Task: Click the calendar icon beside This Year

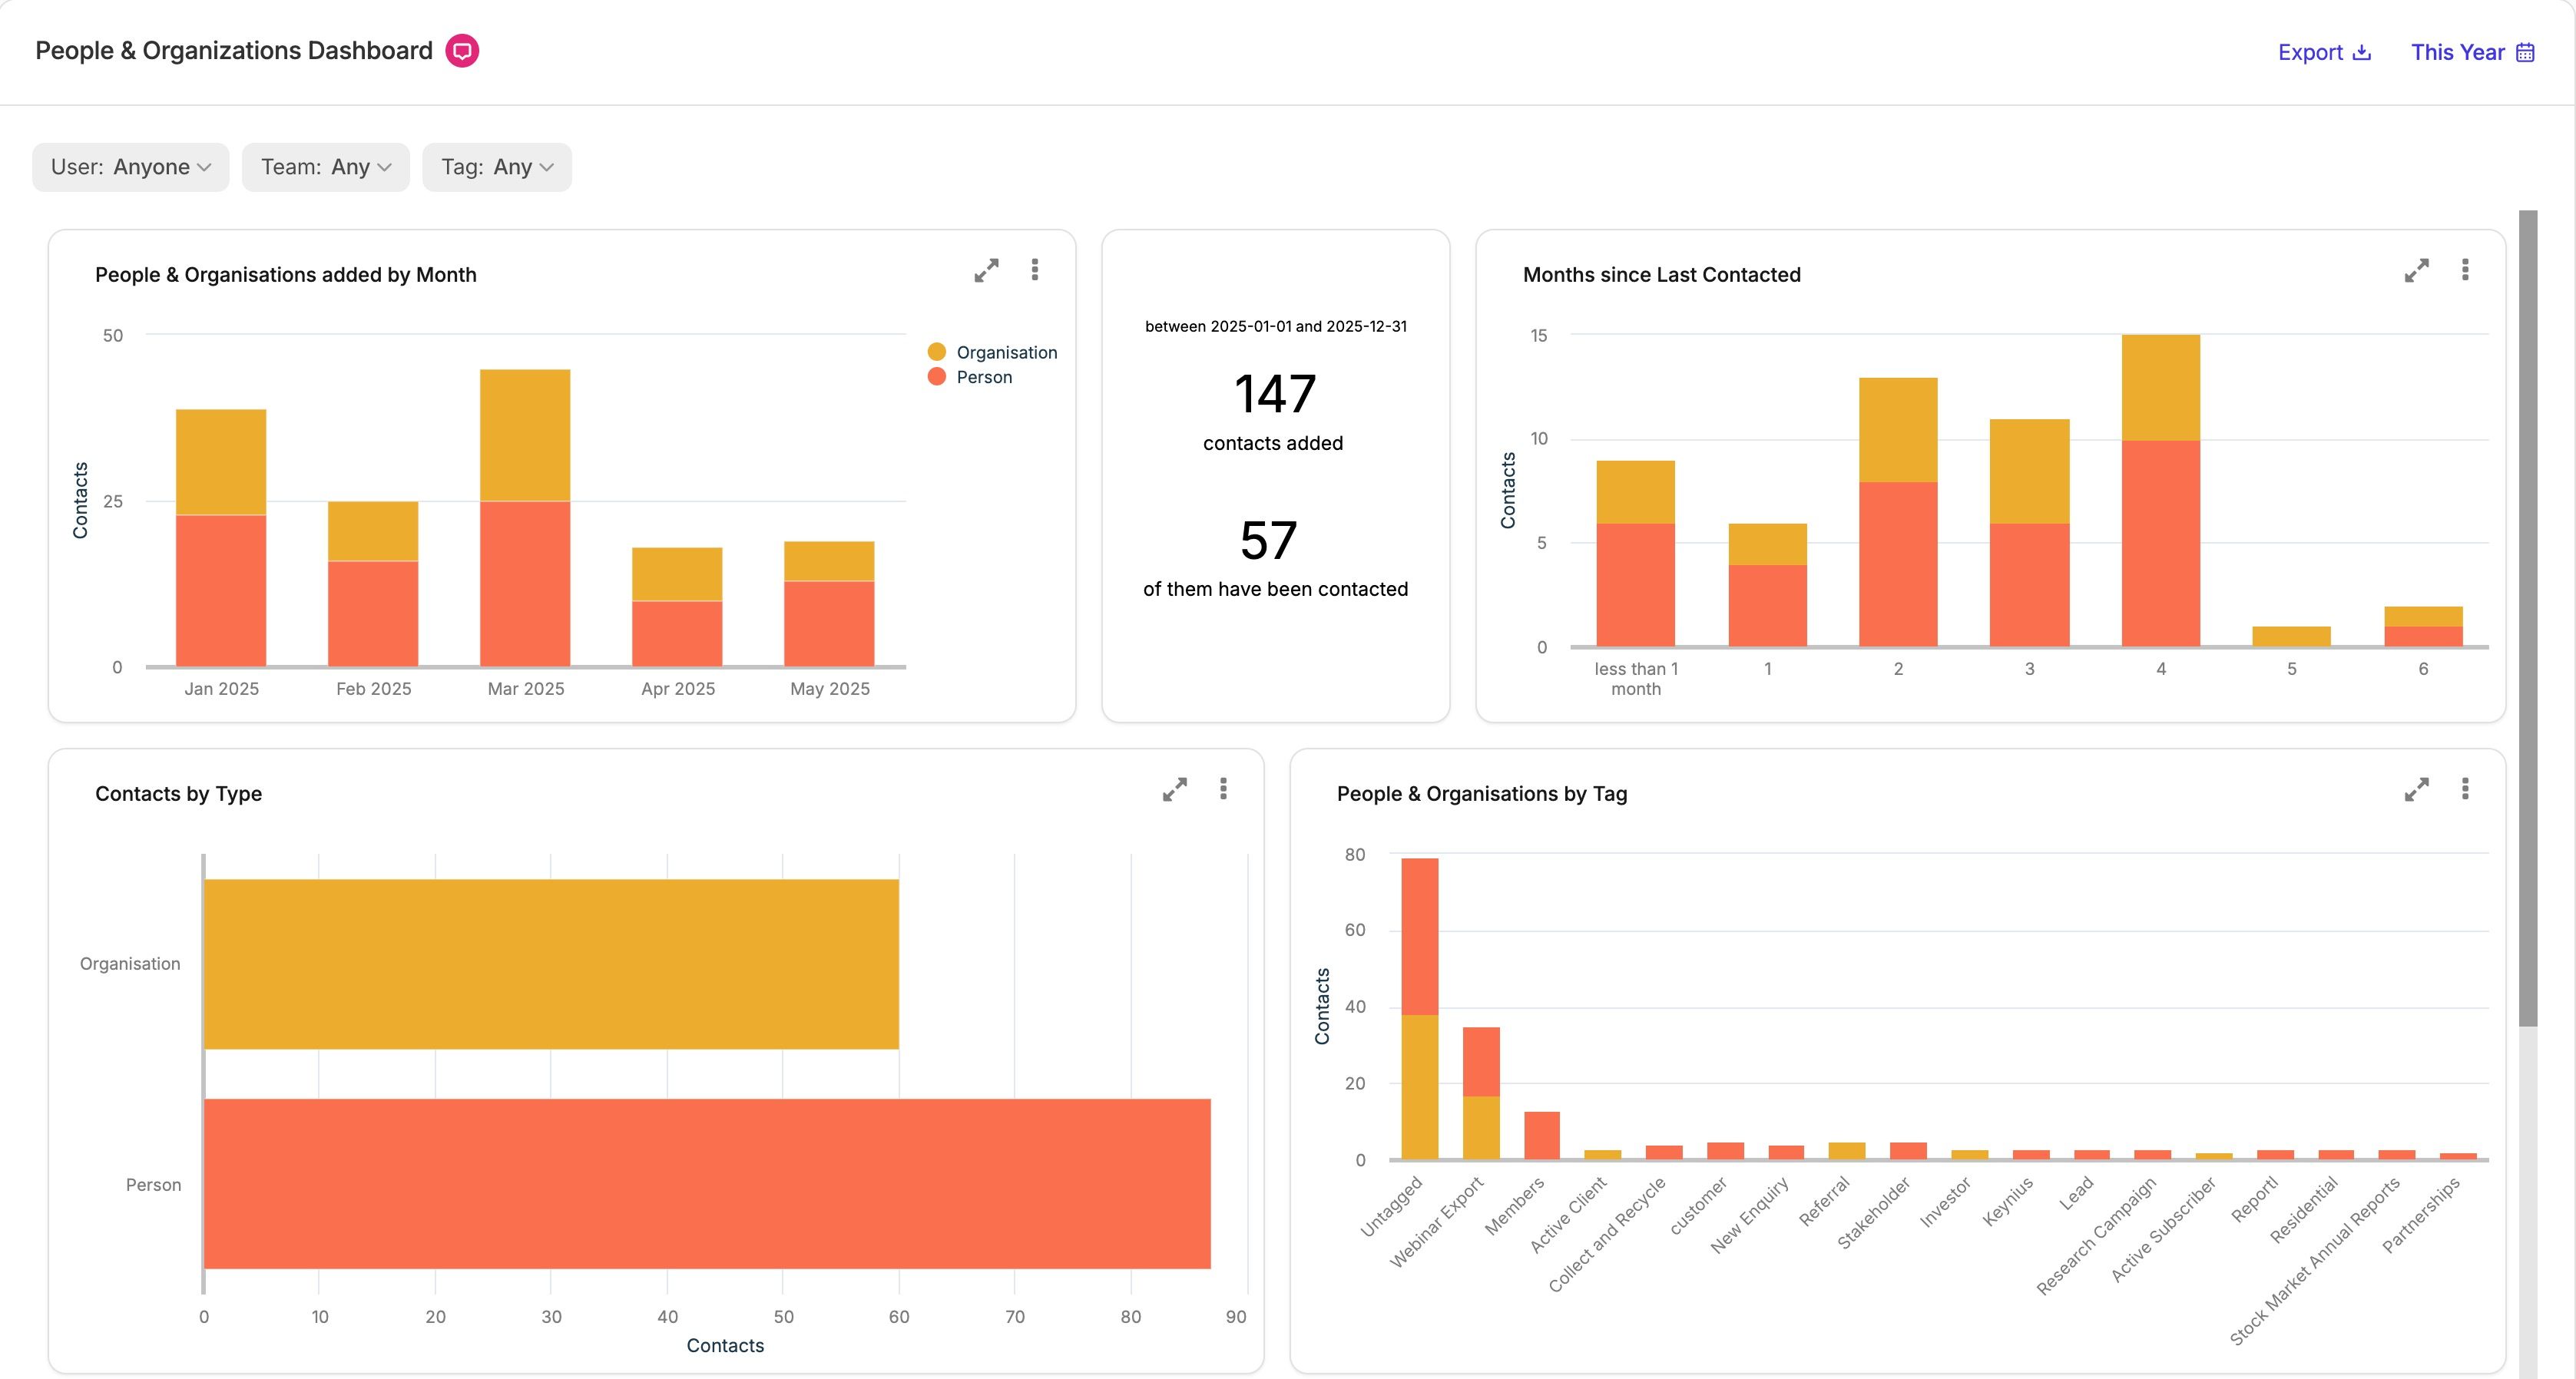Action: tap(2525, 52)
